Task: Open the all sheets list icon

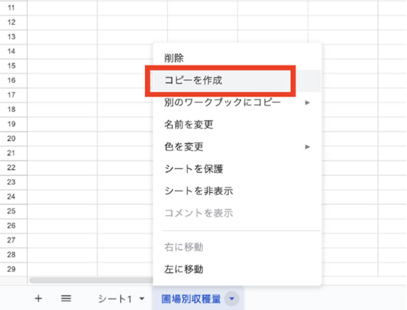Action: (66, 299)
